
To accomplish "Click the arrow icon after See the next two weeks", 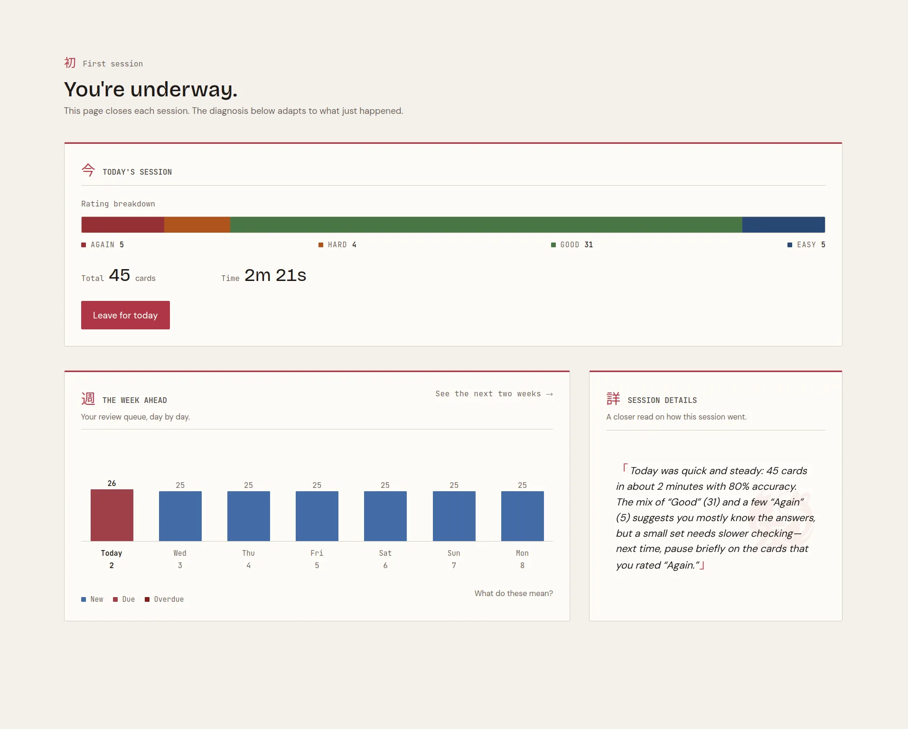I will point(549,394).
